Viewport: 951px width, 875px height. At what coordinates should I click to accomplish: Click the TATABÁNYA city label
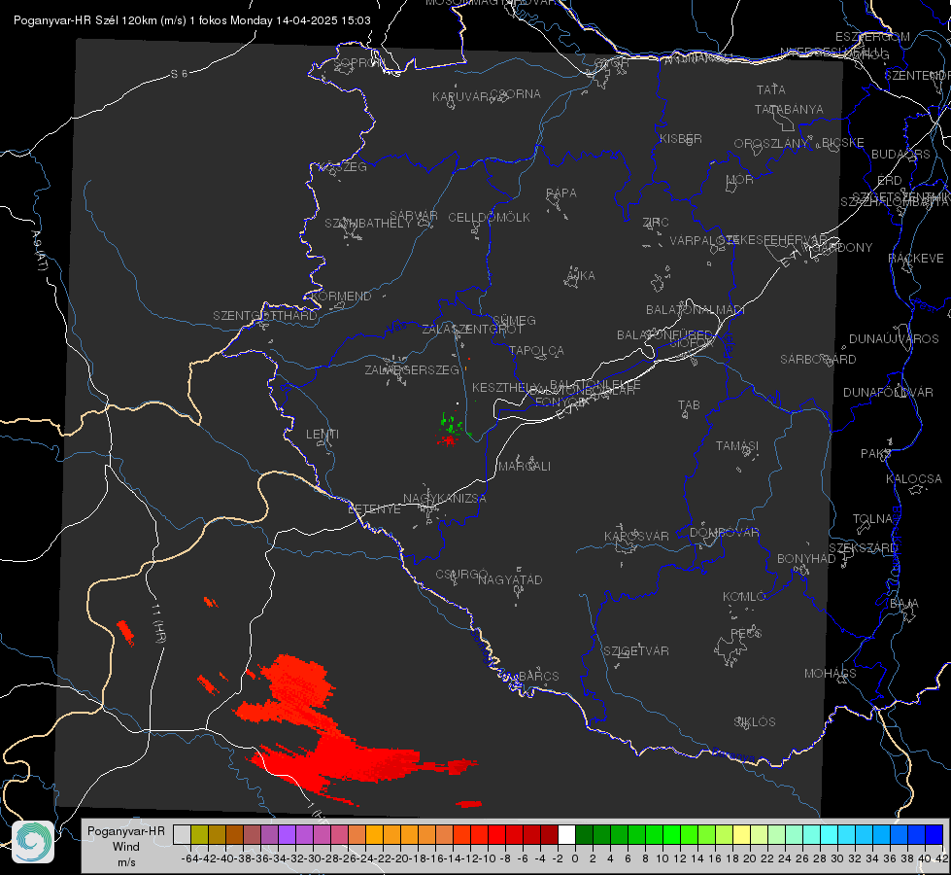coord(789,110)
